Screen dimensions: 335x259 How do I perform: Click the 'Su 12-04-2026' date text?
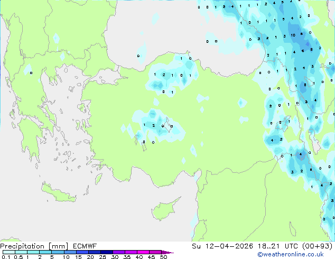(222, 246)
